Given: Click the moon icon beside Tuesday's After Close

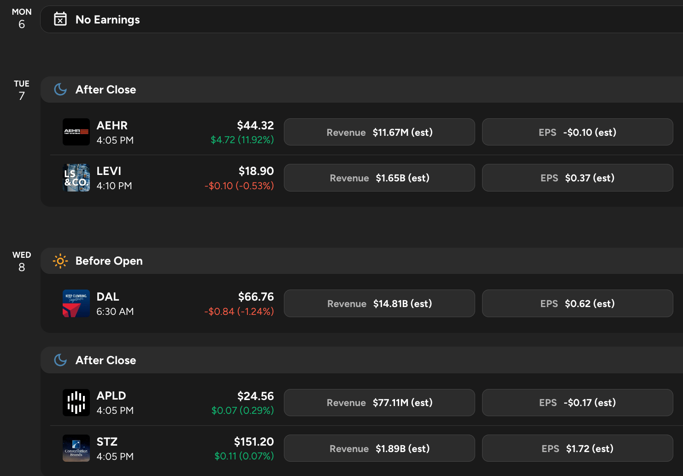Looking at the screenshot, I should coord(60,89).
